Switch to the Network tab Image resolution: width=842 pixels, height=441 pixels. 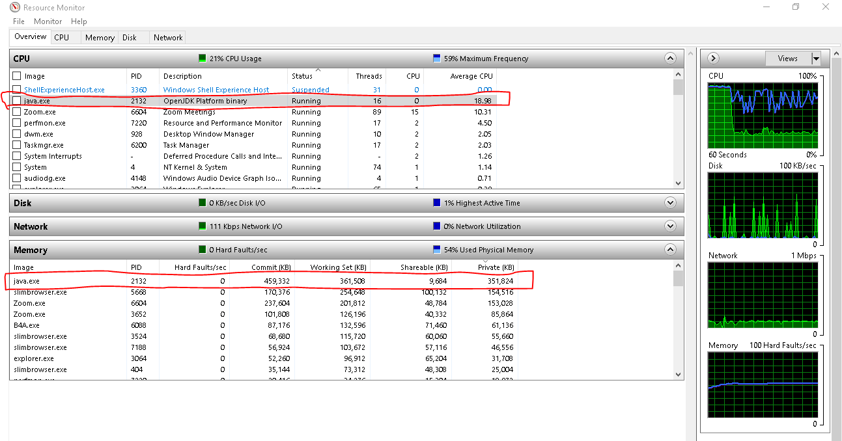pyautogui.click(x=167, y=37)
